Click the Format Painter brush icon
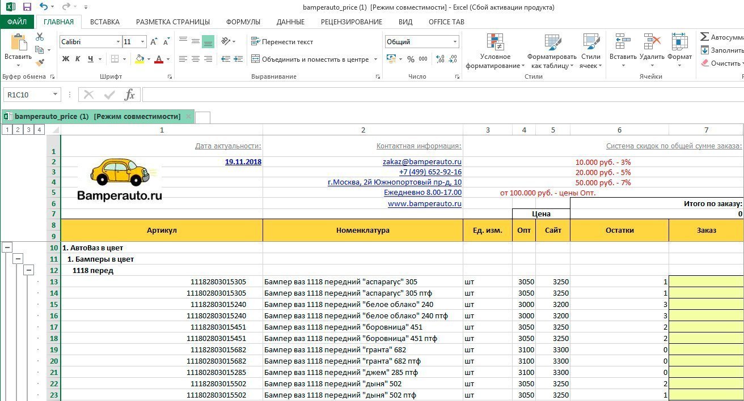Viewport: 744px width, 401px height. tap(40, 62)
